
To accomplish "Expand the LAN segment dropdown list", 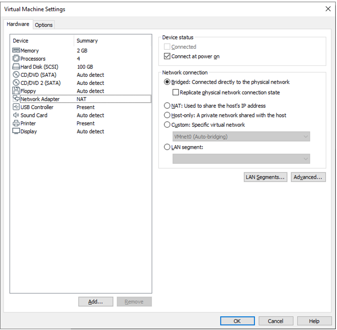I will click(241, 159).
